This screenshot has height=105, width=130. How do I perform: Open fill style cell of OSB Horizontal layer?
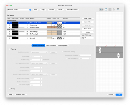click(60, 27)
